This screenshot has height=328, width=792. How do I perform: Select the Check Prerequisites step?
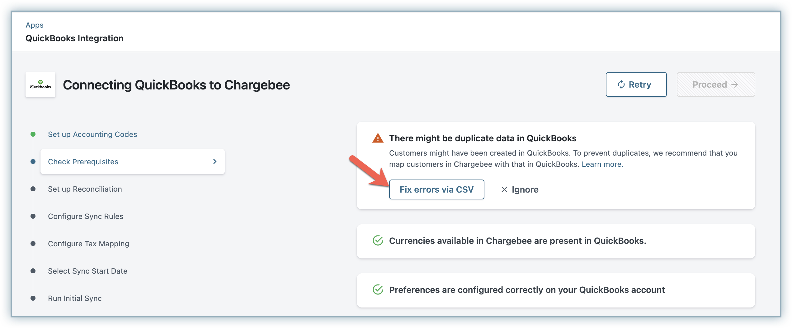pos(83,162)
